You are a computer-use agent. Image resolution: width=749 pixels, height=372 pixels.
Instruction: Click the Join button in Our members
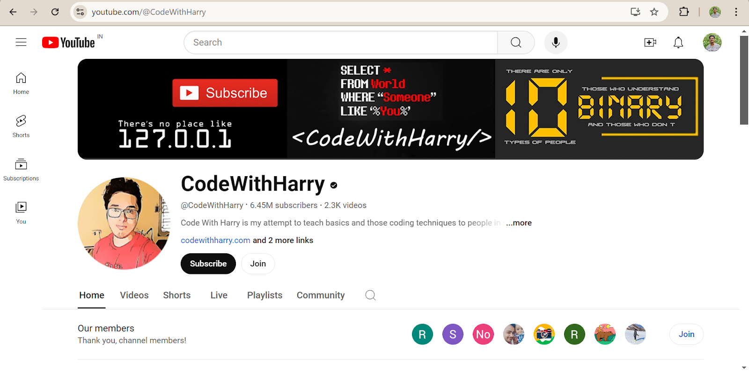tap(687, 334)
